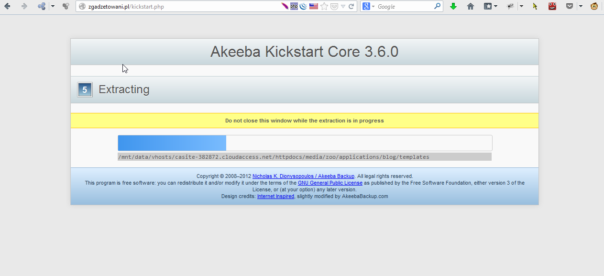Open the GNU General Public License link
Viewport: 604px width, 276px height.
click(330, 183)
